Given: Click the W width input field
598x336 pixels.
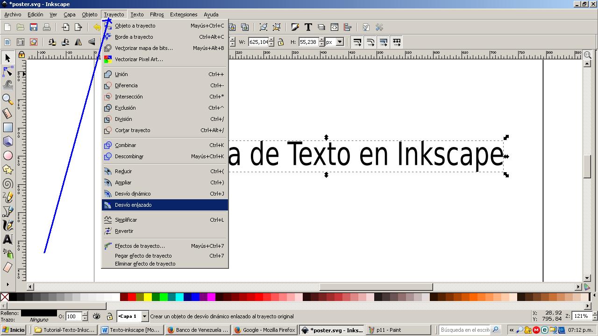Looking at the screenshot, I should coord(258,42).
